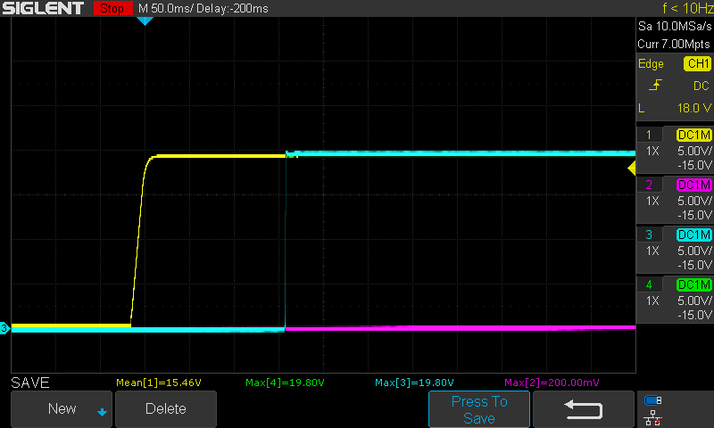The width and height of the screenshot is (714, 428).
Task: Click the USB drive status icon
Action: tap(653, 400)
